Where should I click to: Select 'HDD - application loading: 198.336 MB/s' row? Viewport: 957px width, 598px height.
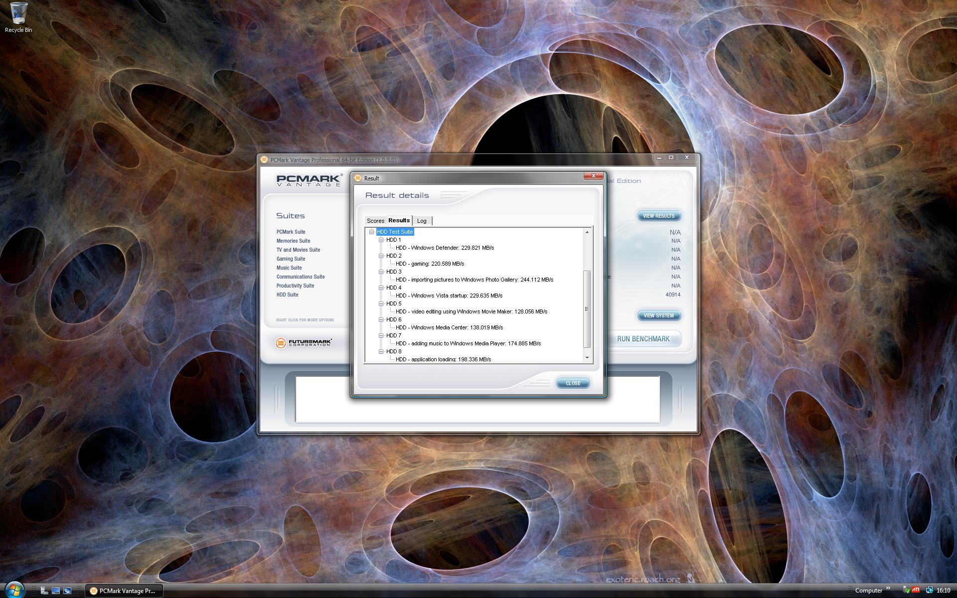(443, 359)
